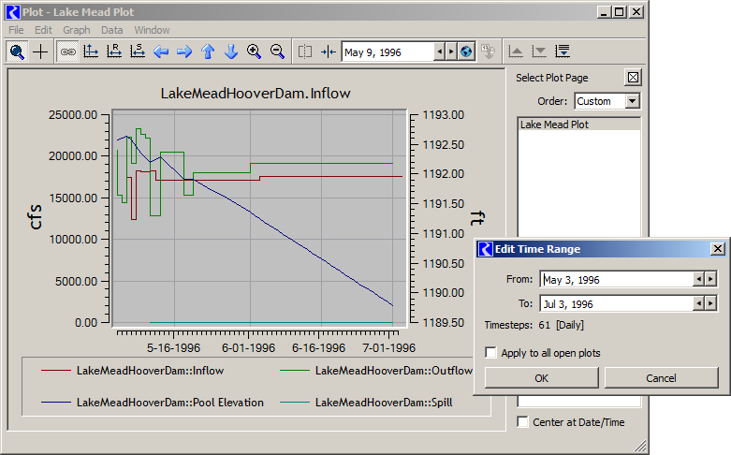Click the From date field May 3, 1996

[x=617, y=279]
